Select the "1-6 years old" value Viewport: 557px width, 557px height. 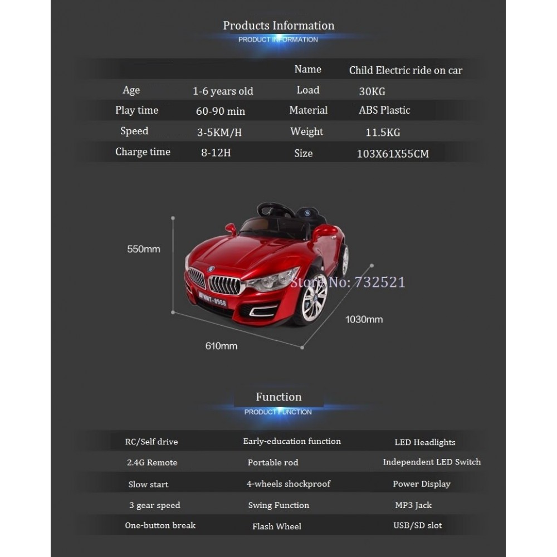coord(223,91)
